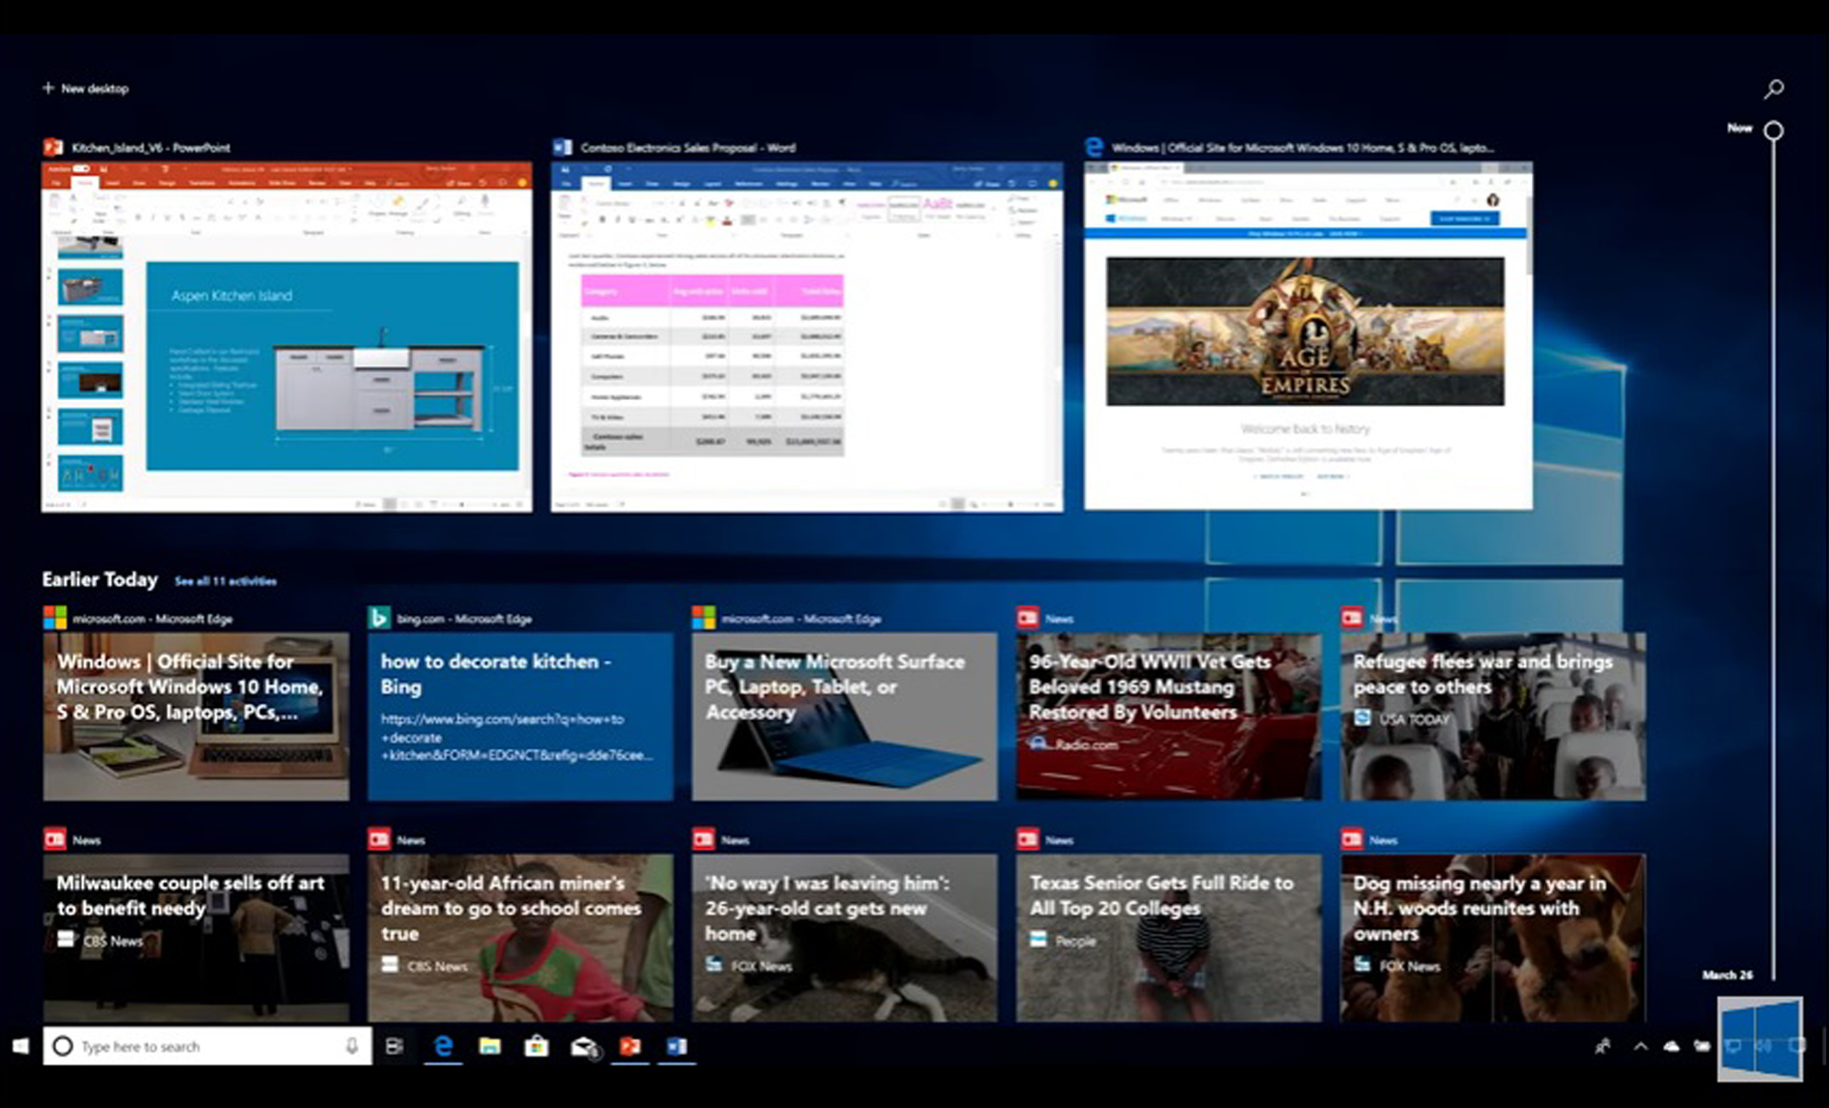This screenshot has height=1108, width=1829.
Task: Open PowerPoint from the taskbar
Action: coord(630,1045)
